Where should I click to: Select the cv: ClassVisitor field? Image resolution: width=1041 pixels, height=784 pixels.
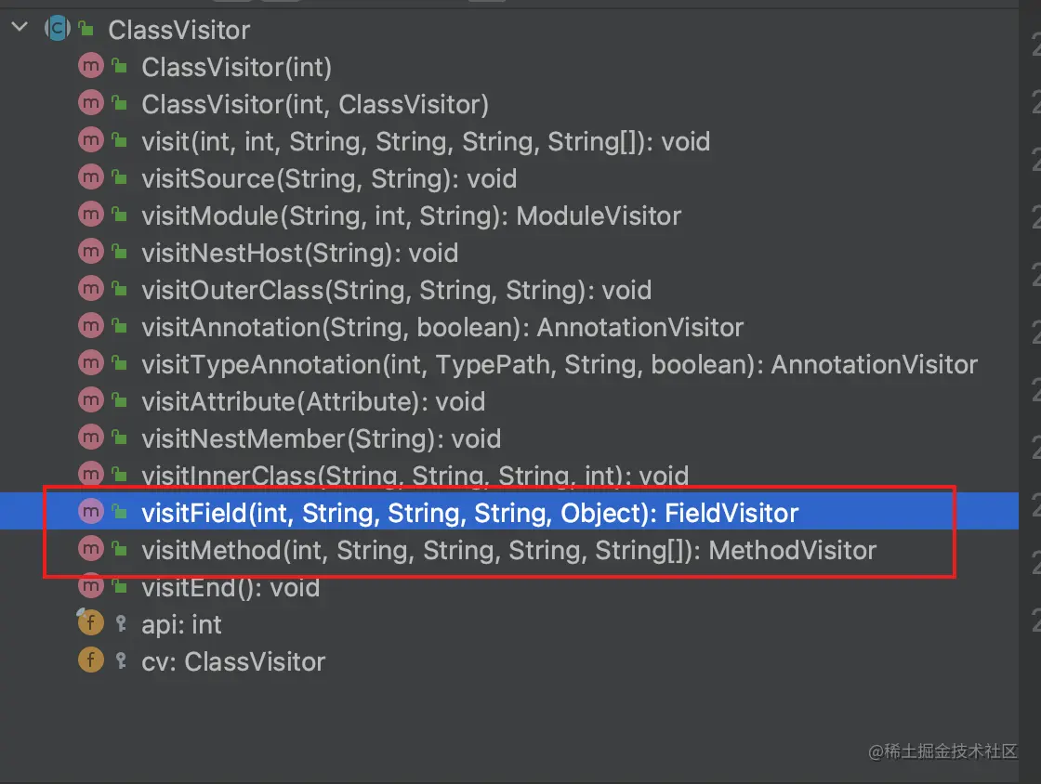(x=233, y=661)
